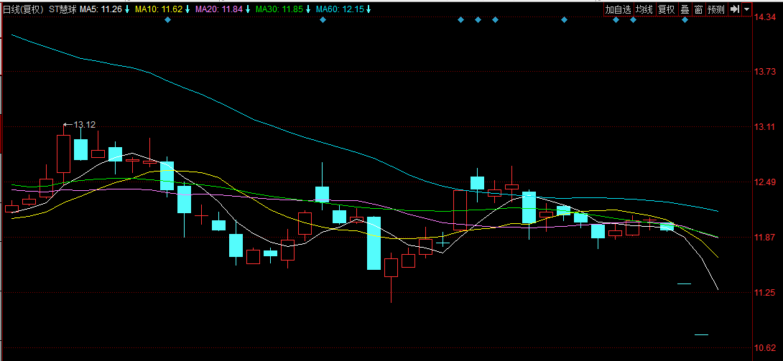
Task: Select the tall red candlestick under the 13.12 label
Action: click(63, 153)
